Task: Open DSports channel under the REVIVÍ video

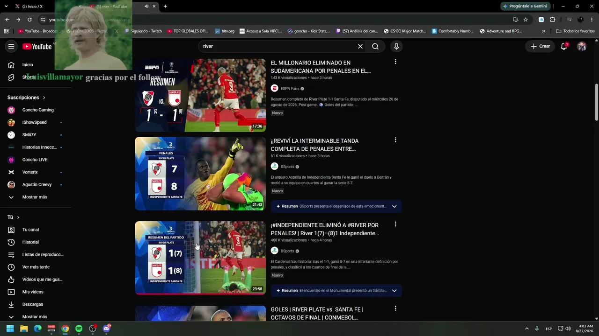Action: coord(287,167)
